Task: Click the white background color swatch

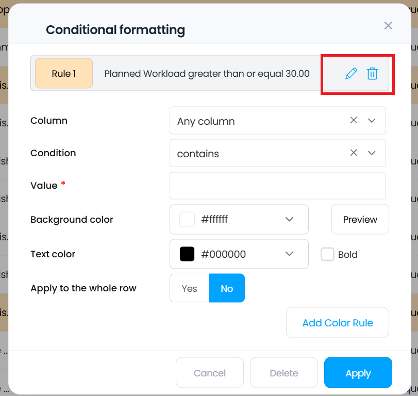Action: coord(187,220)
